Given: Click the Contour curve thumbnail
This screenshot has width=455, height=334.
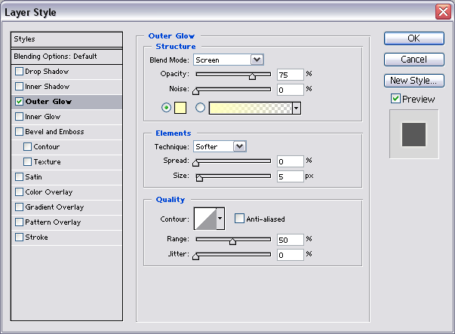Looking at the screenshot, I should 205,219.
